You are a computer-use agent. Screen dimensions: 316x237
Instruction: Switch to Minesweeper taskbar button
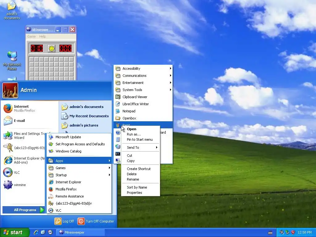(x=80, y=232)
